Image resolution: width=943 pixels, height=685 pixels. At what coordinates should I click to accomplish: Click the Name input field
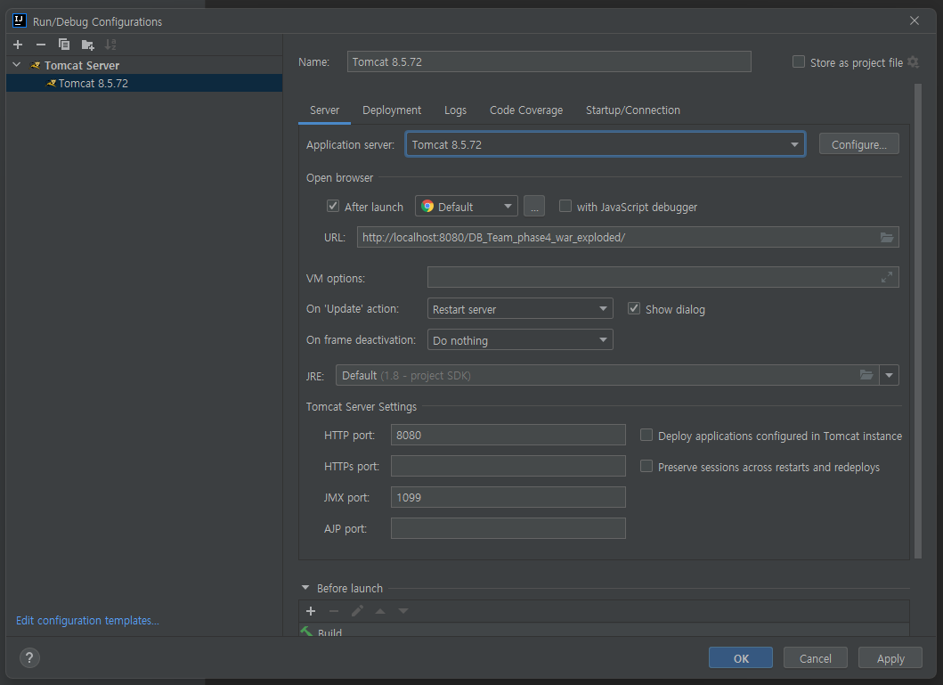point(549,62)
